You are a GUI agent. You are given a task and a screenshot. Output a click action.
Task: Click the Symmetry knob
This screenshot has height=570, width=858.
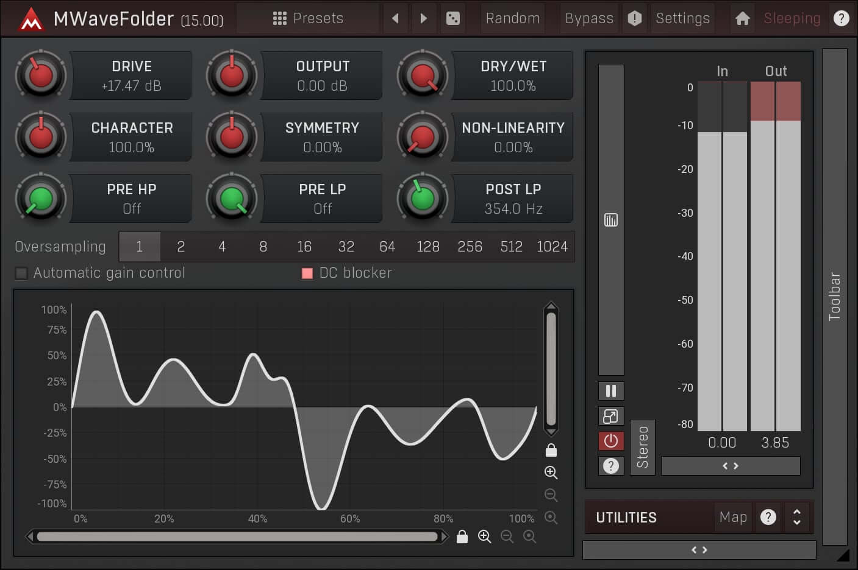pos(232,137)
